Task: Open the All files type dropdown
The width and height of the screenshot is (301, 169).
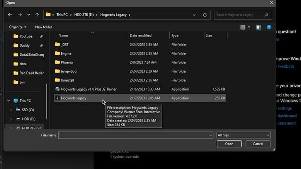Action: (x=244, y=135)
